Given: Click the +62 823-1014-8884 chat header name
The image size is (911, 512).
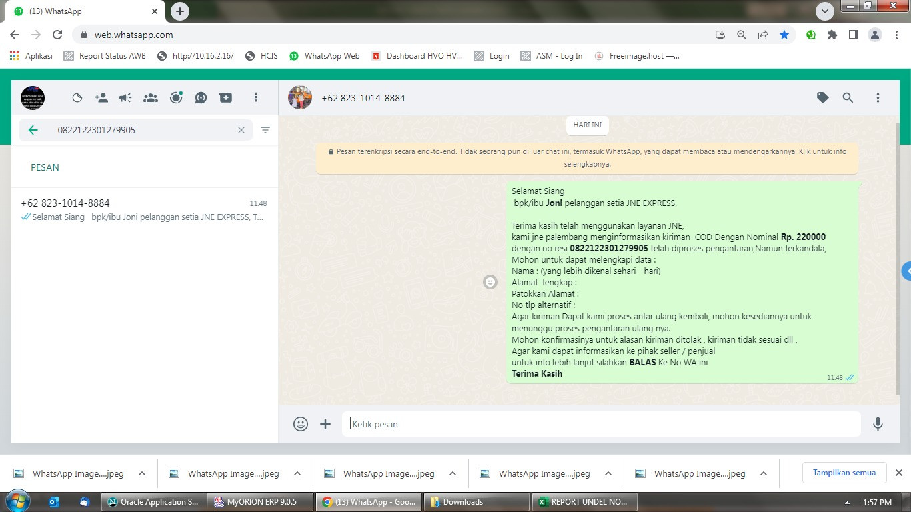Looking at the screenshot, I should click(363, 98).
